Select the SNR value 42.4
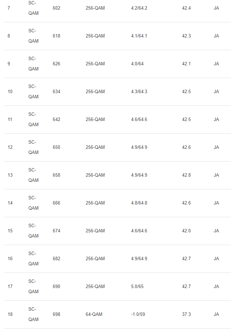231x331 pixels. coord(186,8)
